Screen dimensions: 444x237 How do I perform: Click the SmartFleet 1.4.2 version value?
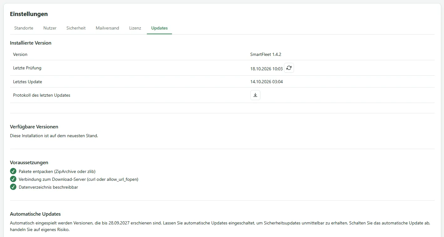[266, 54]
